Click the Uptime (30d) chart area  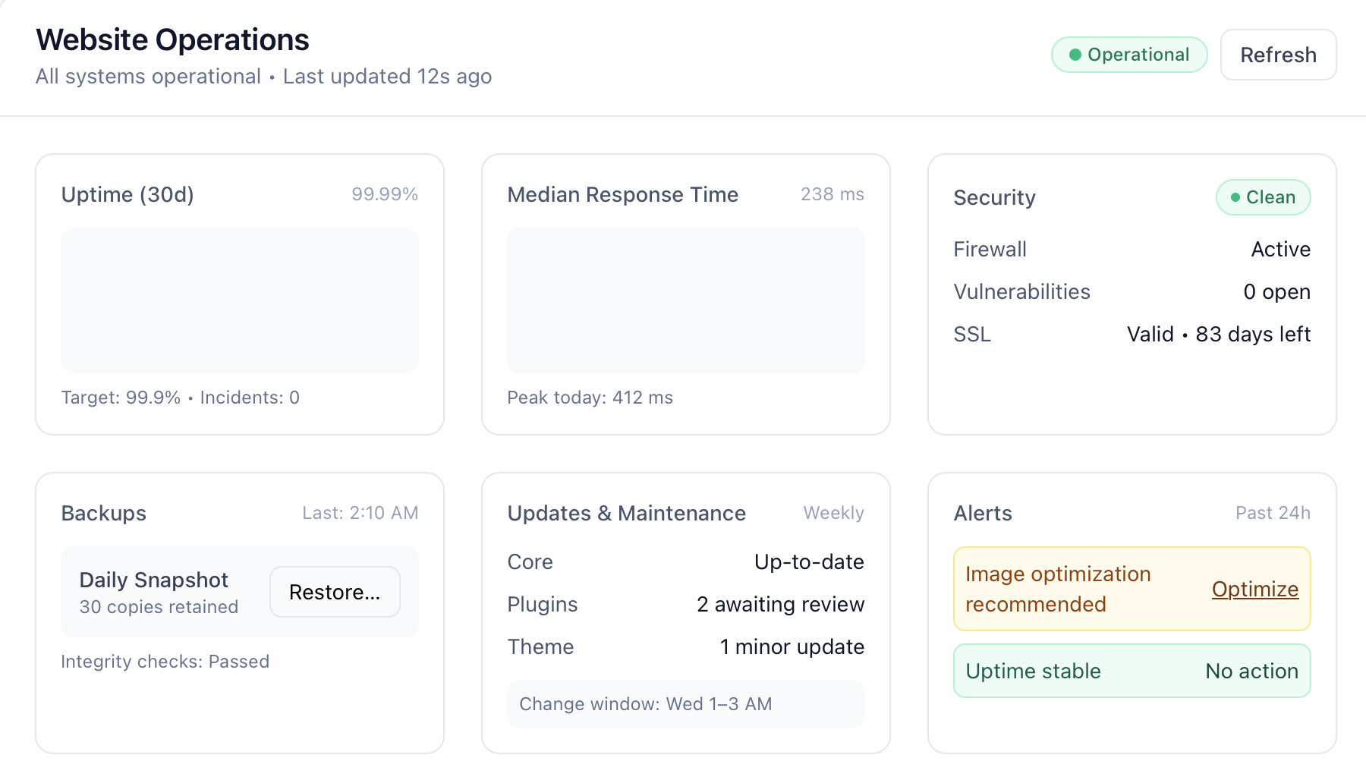240,300
